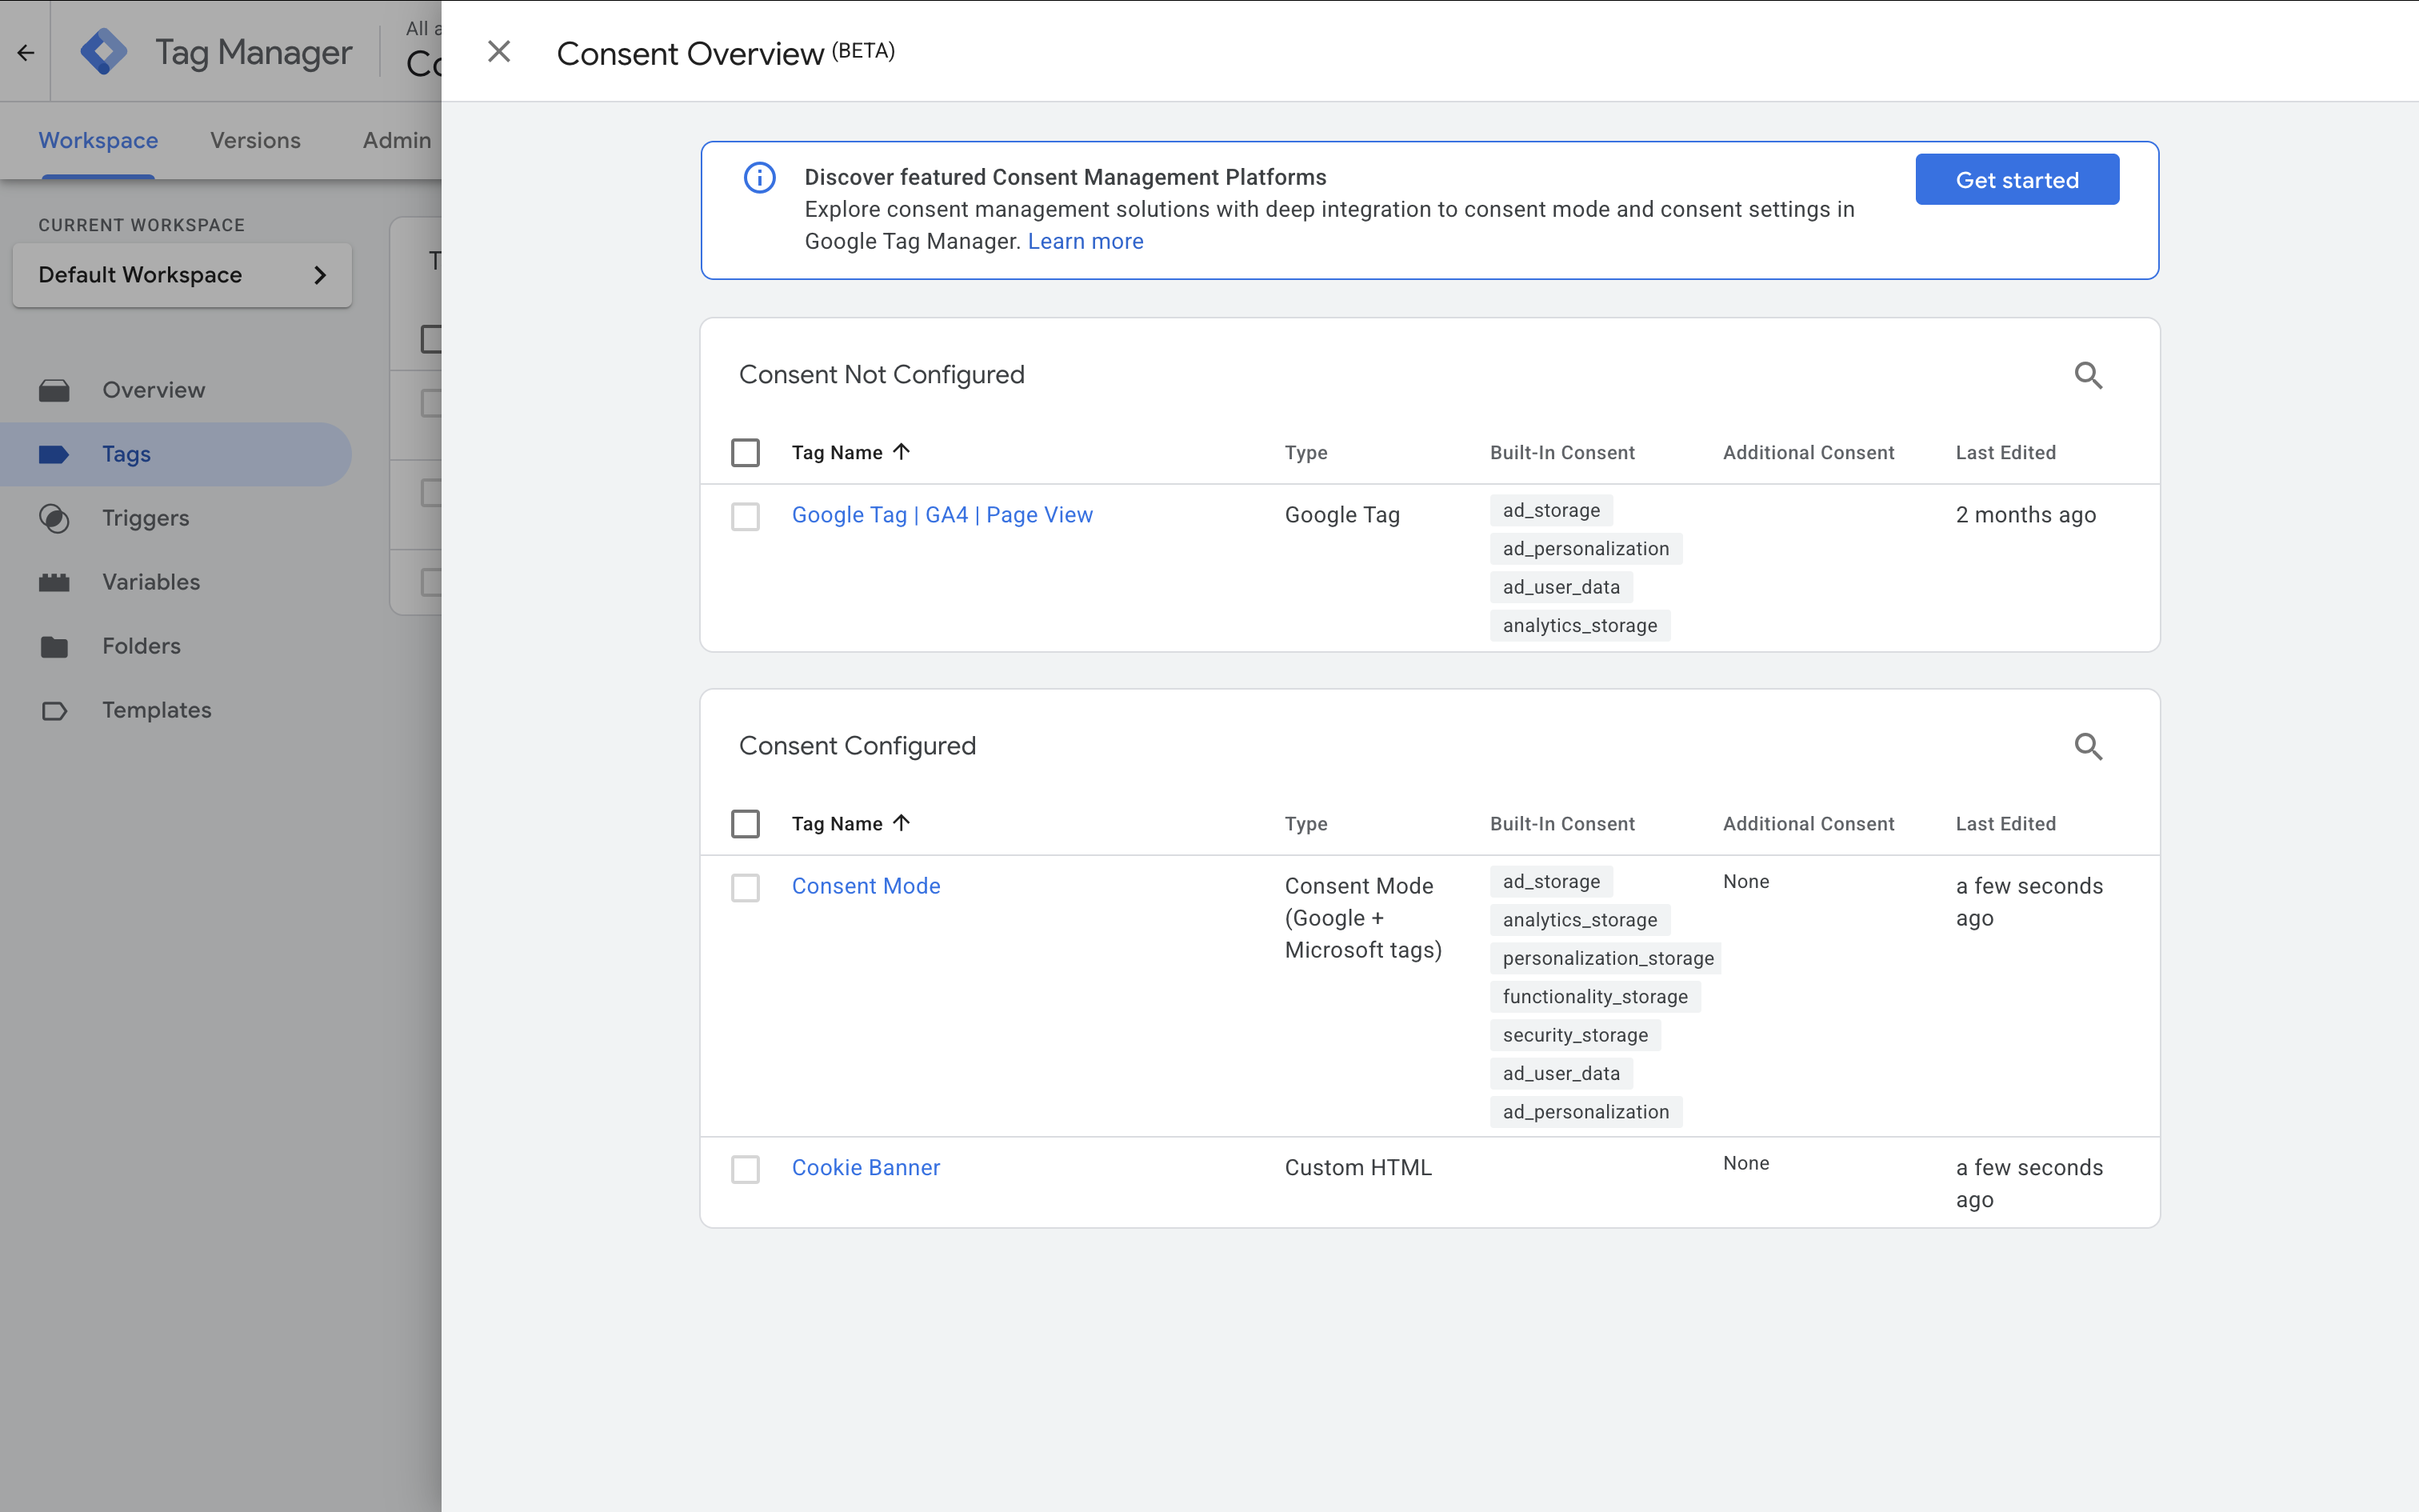Search the Consent Configured table
The width and height of the screenshot is (2419, 1512).
pyautogui.click(x=2088, y=746)
